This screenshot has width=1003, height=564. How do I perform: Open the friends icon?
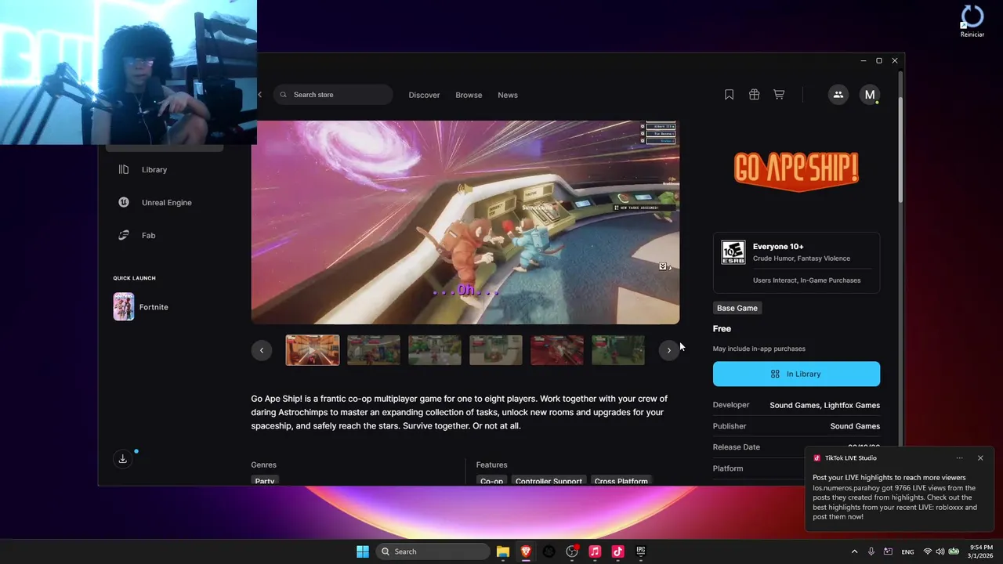(838, 95)
